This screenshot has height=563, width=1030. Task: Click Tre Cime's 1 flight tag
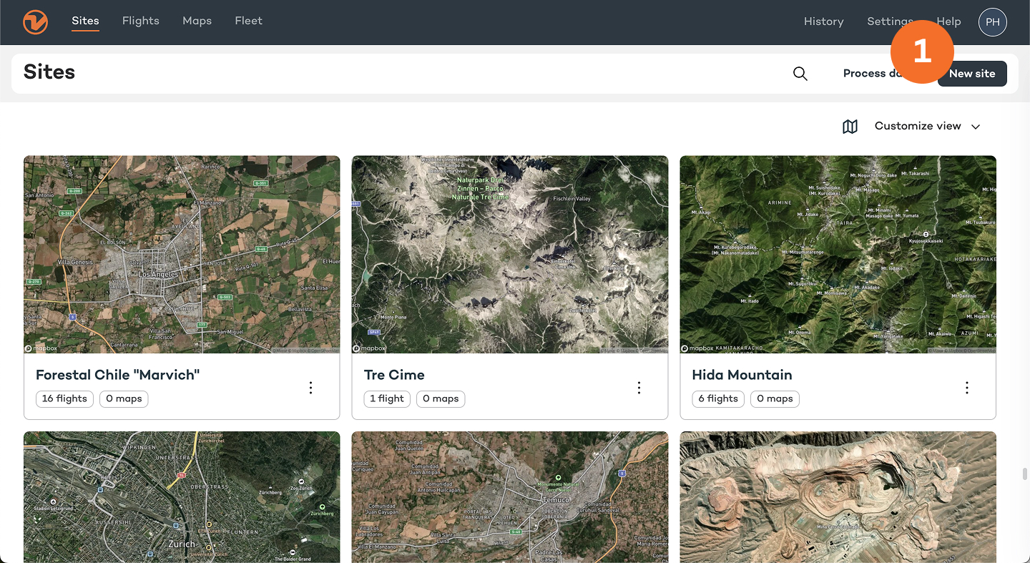point(387,398)
